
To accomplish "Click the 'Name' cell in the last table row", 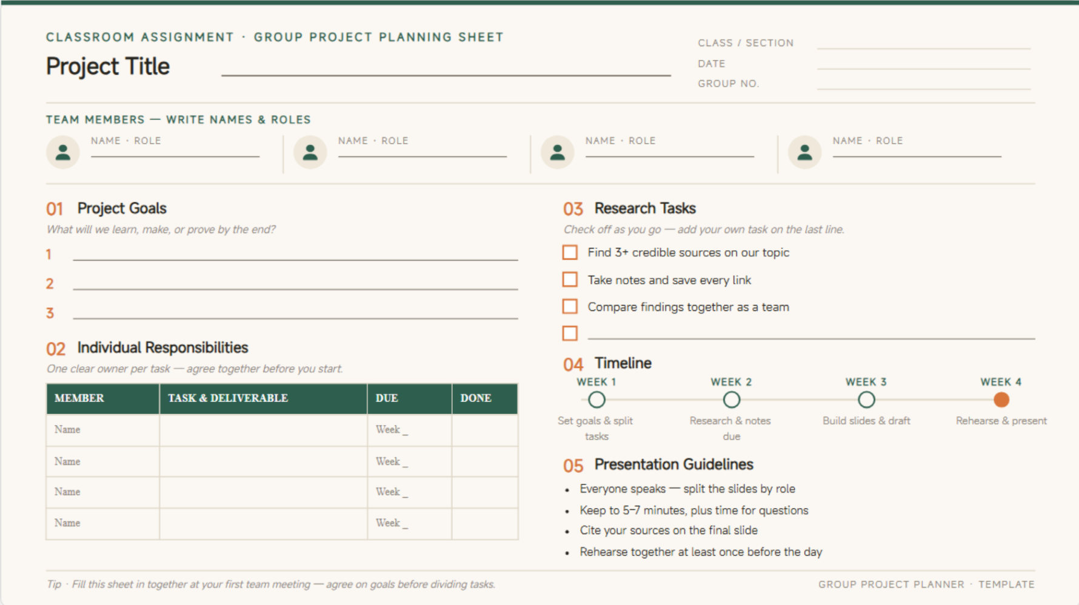I will 103,523.
